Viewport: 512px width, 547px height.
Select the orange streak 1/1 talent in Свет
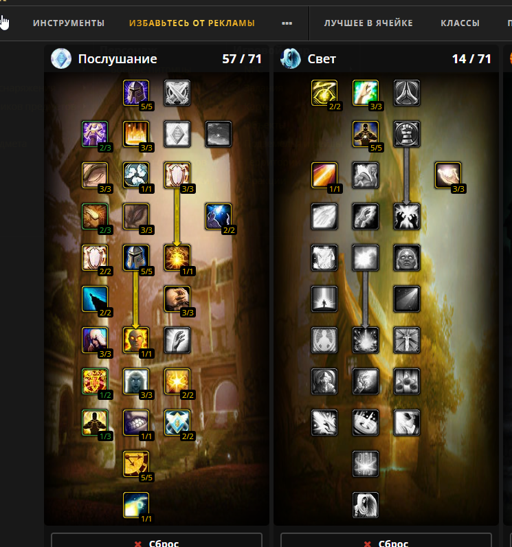click(324, 175)
